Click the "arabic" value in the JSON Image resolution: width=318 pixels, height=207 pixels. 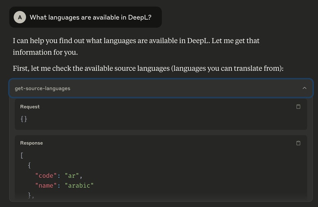click(79, 186)
